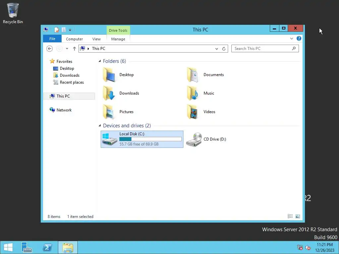
Task: Open the Start menu button
Action: [8, 247]
